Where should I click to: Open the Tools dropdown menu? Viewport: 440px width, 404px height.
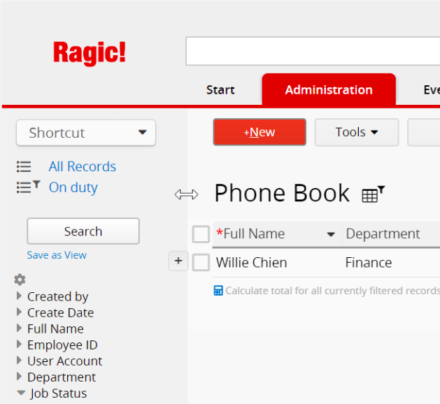pos(357,132)
